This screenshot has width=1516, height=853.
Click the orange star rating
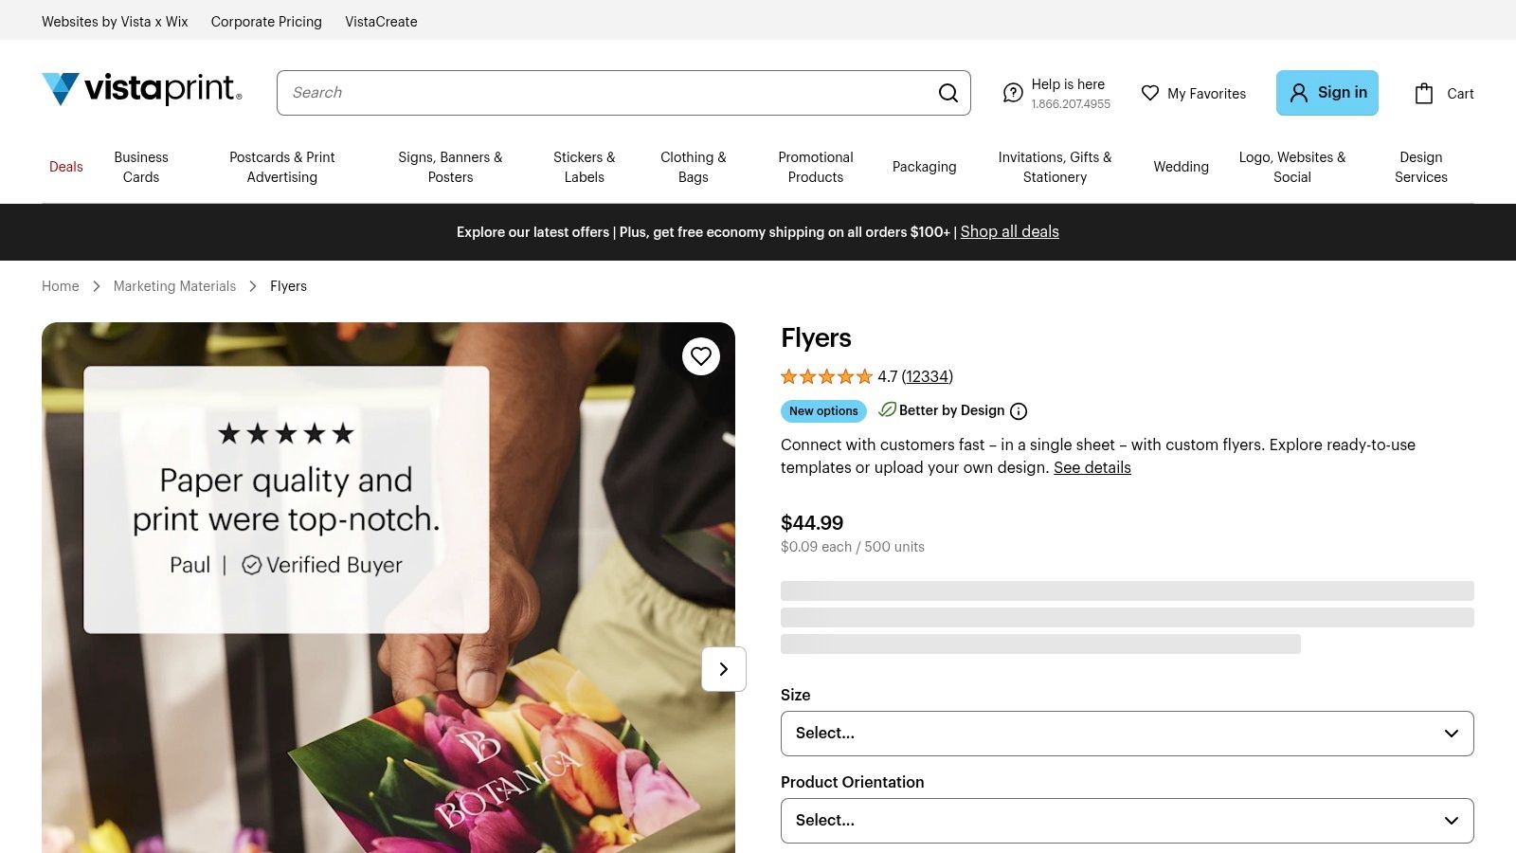point(826,377)
